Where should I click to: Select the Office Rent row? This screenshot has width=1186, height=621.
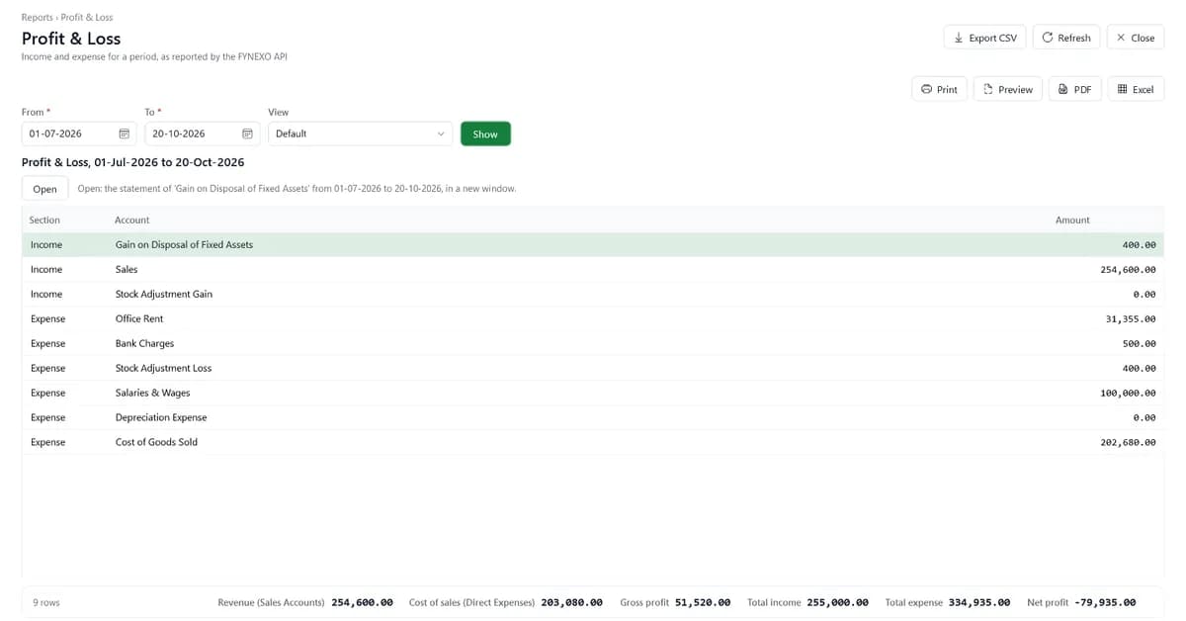(x=593, y=318)
